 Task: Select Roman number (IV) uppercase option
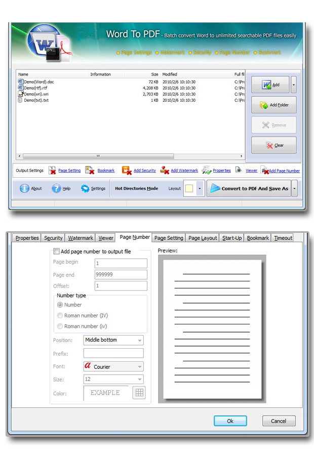60,316
